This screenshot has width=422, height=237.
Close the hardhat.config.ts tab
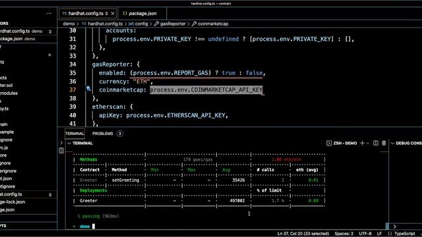pos(113,13)
